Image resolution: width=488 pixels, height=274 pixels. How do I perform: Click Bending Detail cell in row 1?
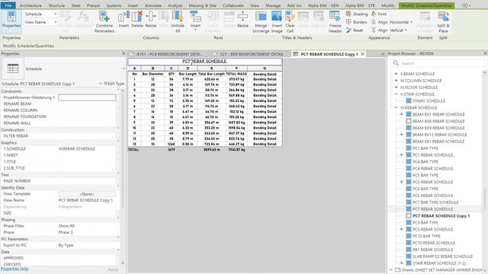[265, 79]
